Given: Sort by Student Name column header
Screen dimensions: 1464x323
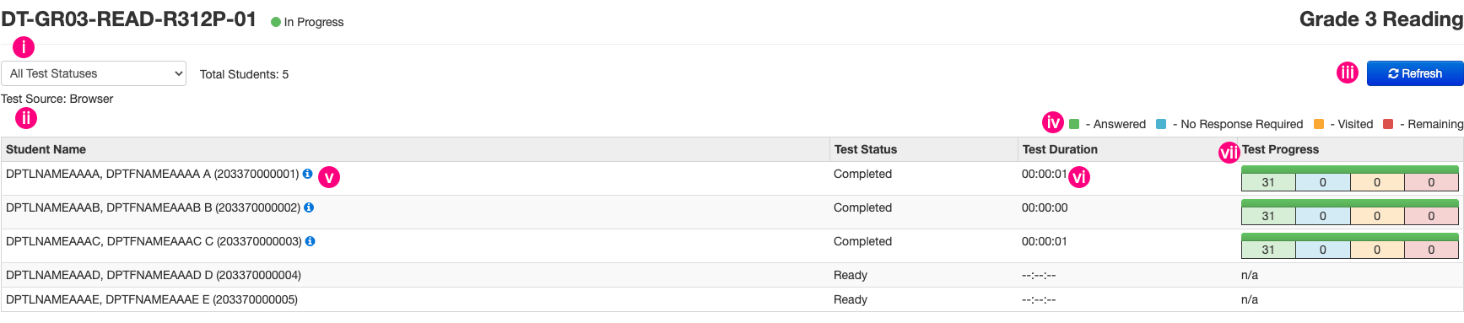Looking at the screenshot, I should (46, 149).
